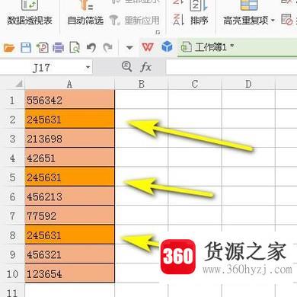Save workbook with the floppy disk icon
This screenshot has height=297, width=297.
point(26,47)
